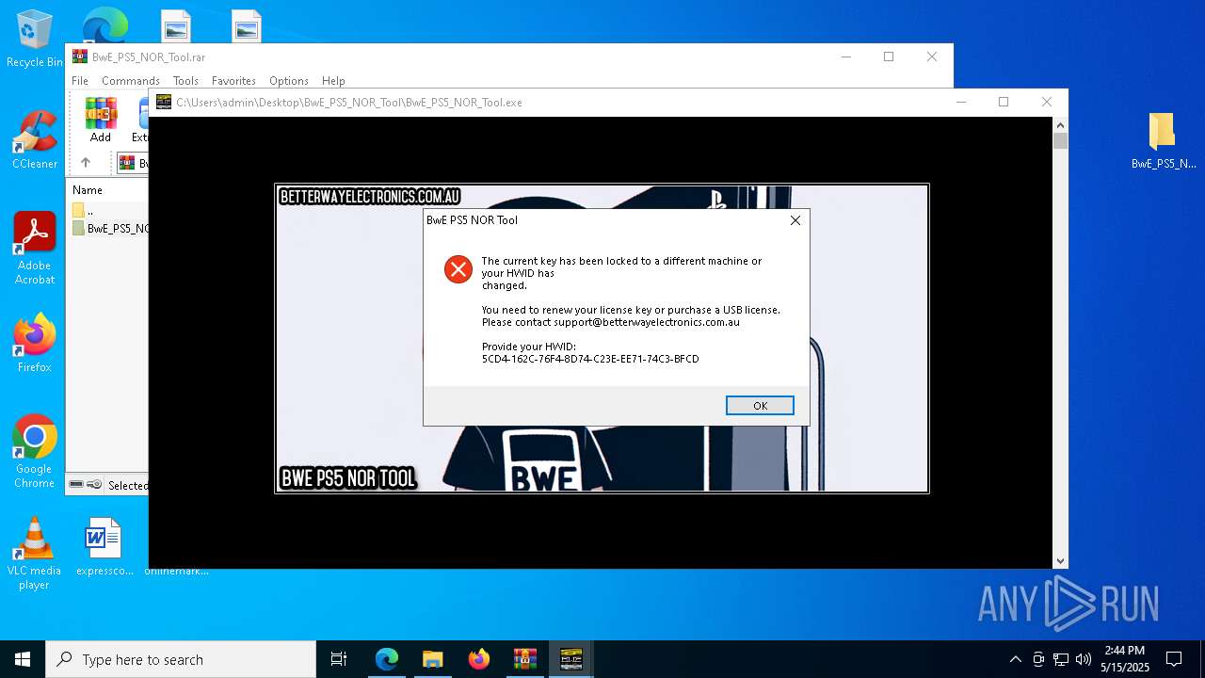Open File Explorer from the taskbar
1205x678 pixels.
432,659
